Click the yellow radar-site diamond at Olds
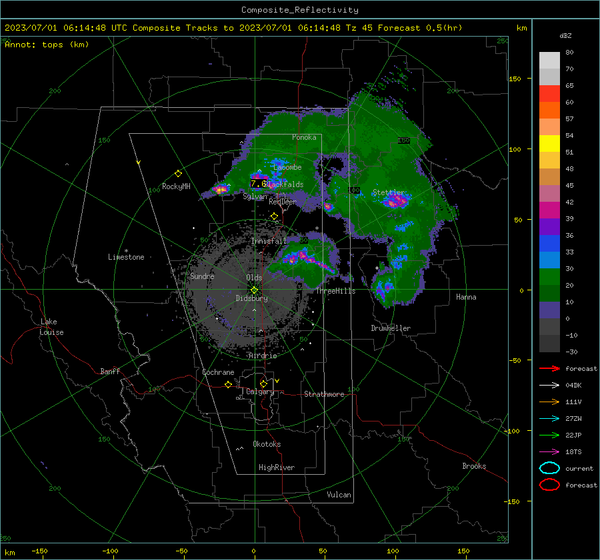 click(254, 290)
